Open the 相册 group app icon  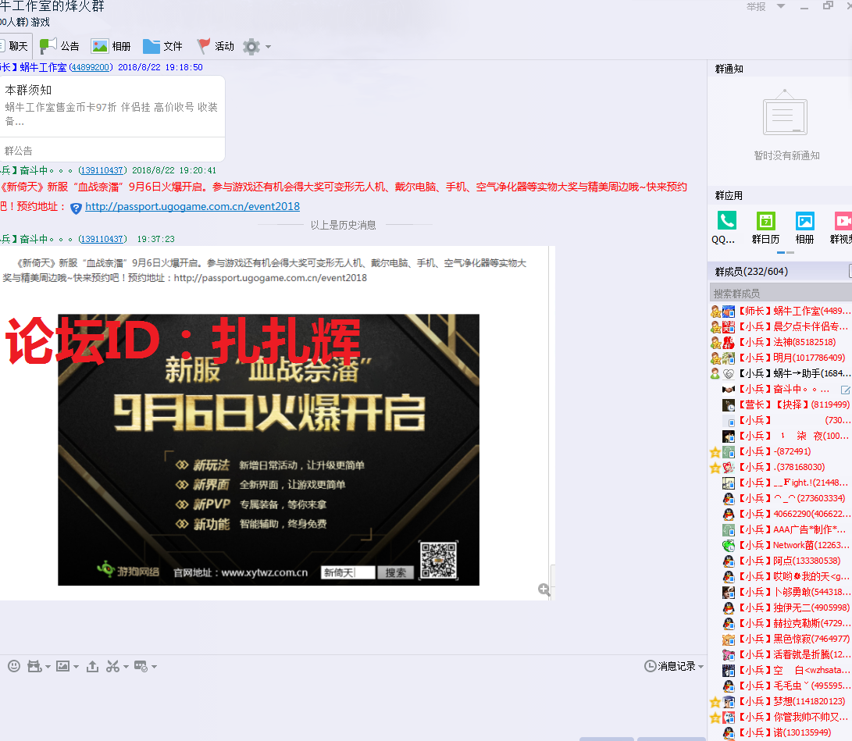[804, 228]
